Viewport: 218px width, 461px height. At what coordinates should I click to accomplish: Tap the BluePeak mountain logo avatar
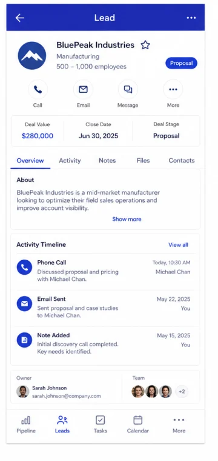[x=32, y=56]
